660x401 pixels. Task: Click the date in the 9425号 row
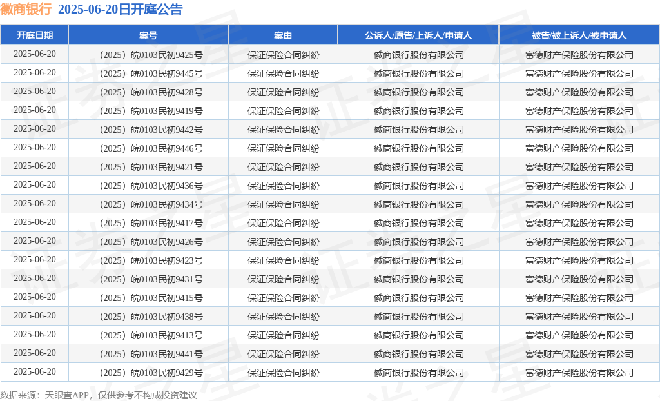pyautogui.click(x=35, y=54)
